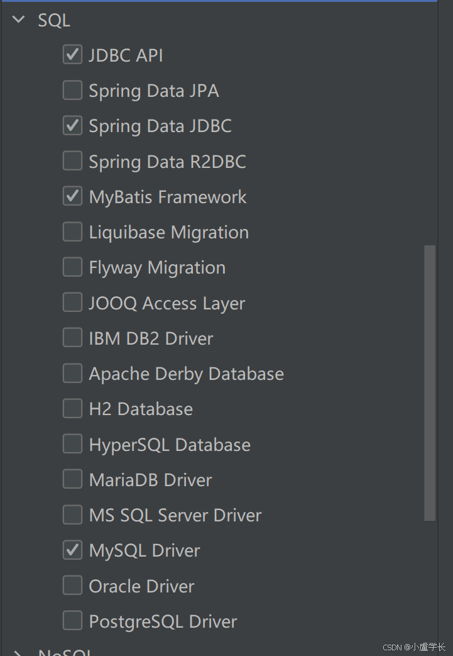The width and height of the screenshot is (453, 656).
Task: Click the IBM DB2 Driver label
Action: 151,338
